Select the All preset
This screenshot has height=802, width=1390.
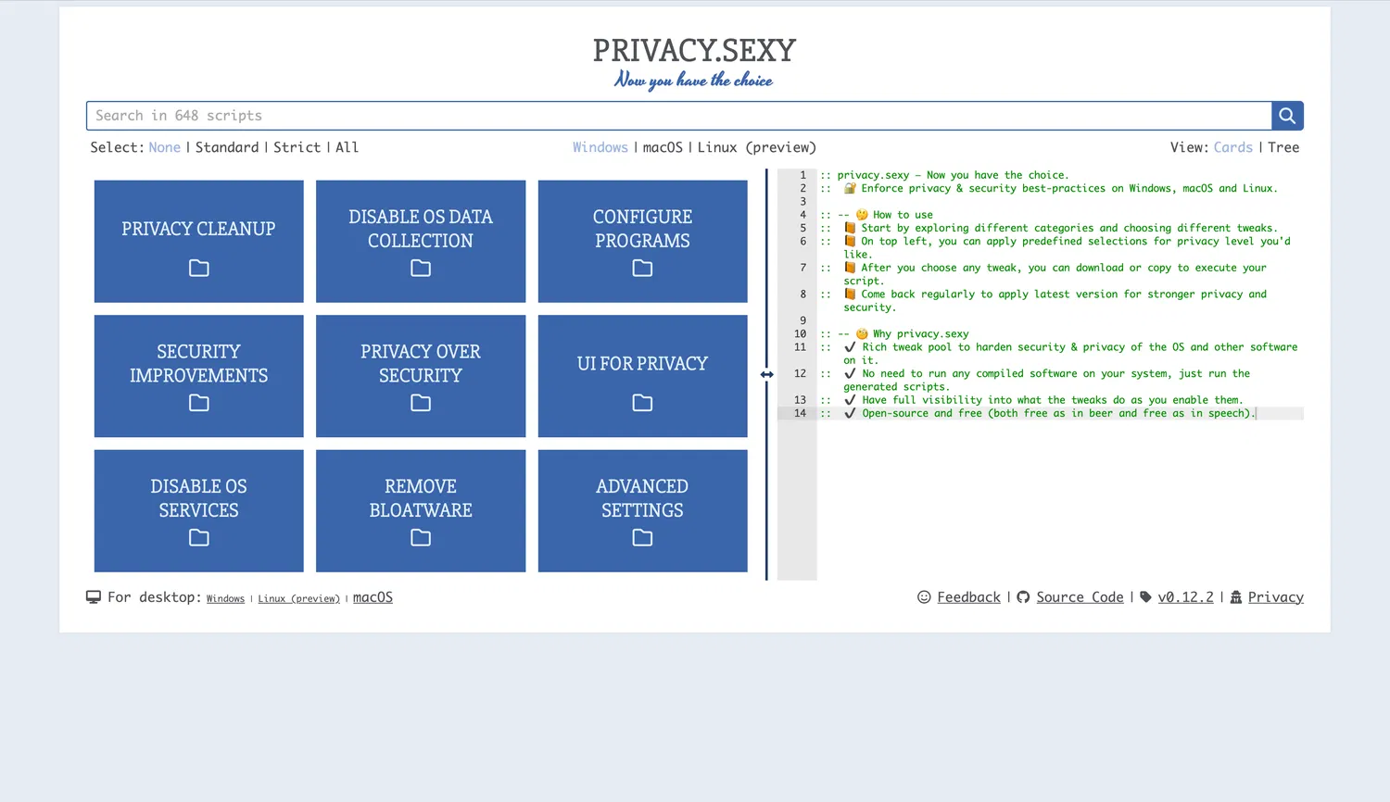[x=347, y=147]
